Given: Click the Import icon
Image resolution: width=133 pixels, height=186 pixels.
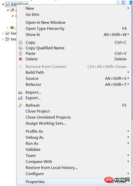Looking at the screenshot, I should pos(20,92).
